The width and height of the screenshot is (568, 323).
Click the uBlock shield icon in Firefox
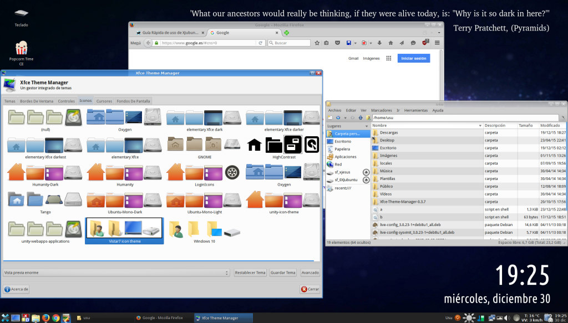[x=425, y=42]
